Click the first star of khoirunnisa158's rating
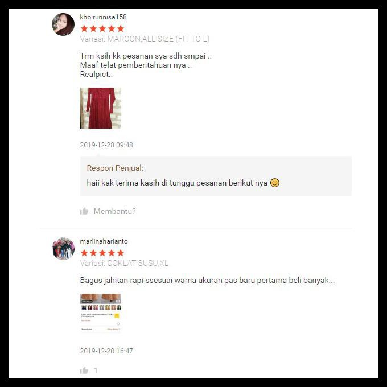The width and height of the screenshot is (387, 387). pyautogui.click(x=84, y=28)
